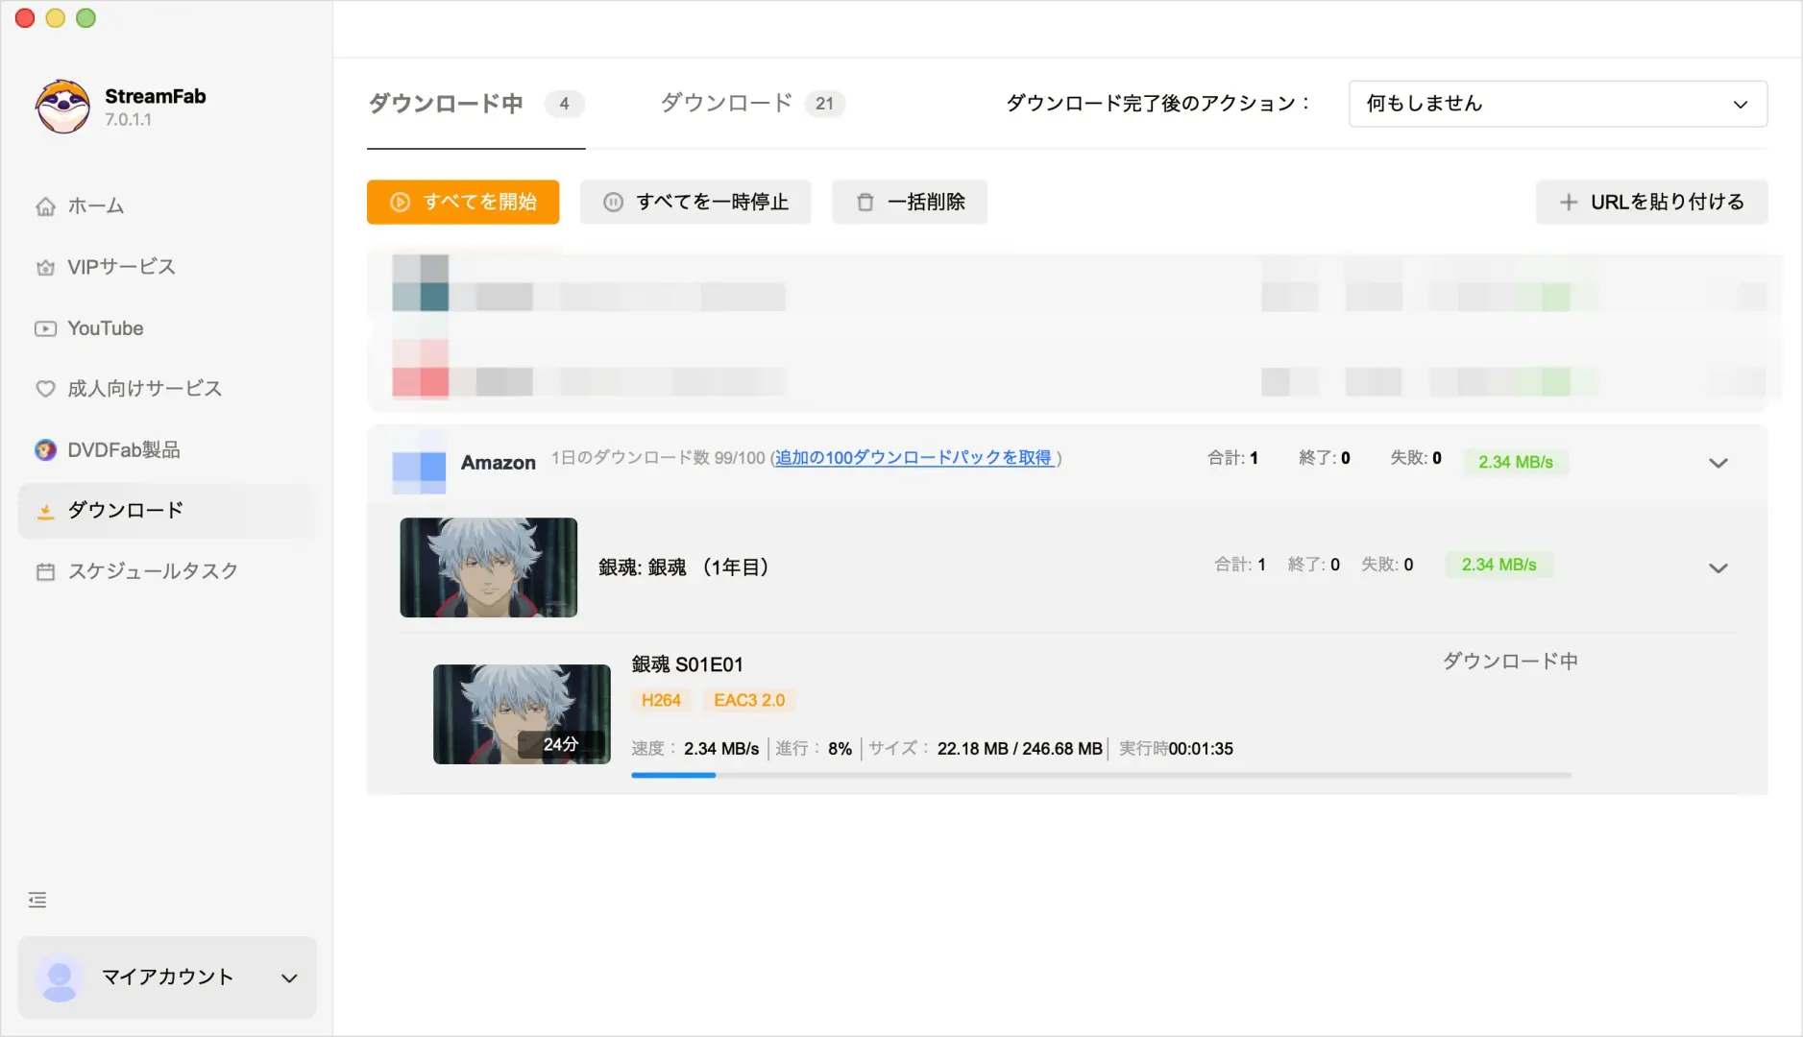
Task: Click plus icon in URLを貼り付ける
Action: point(1569,203)
